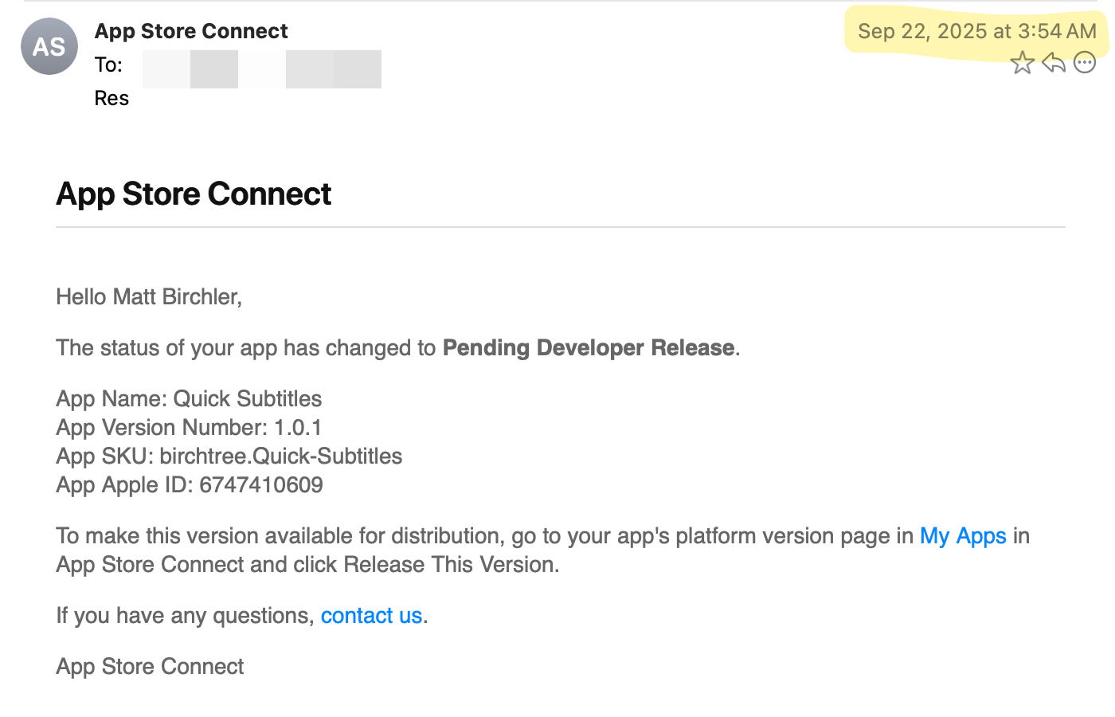This screenshot has width=1115, height=717.
Task: Click the sentence 'If you have any questions'
Action: pyautogui.click(x=185, y=615)
